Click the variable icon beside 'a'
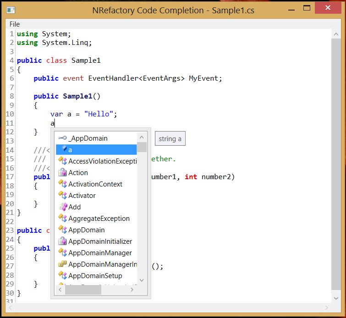Image resolution: width=346 pixels, height=318 pixels. pos(65,148)
